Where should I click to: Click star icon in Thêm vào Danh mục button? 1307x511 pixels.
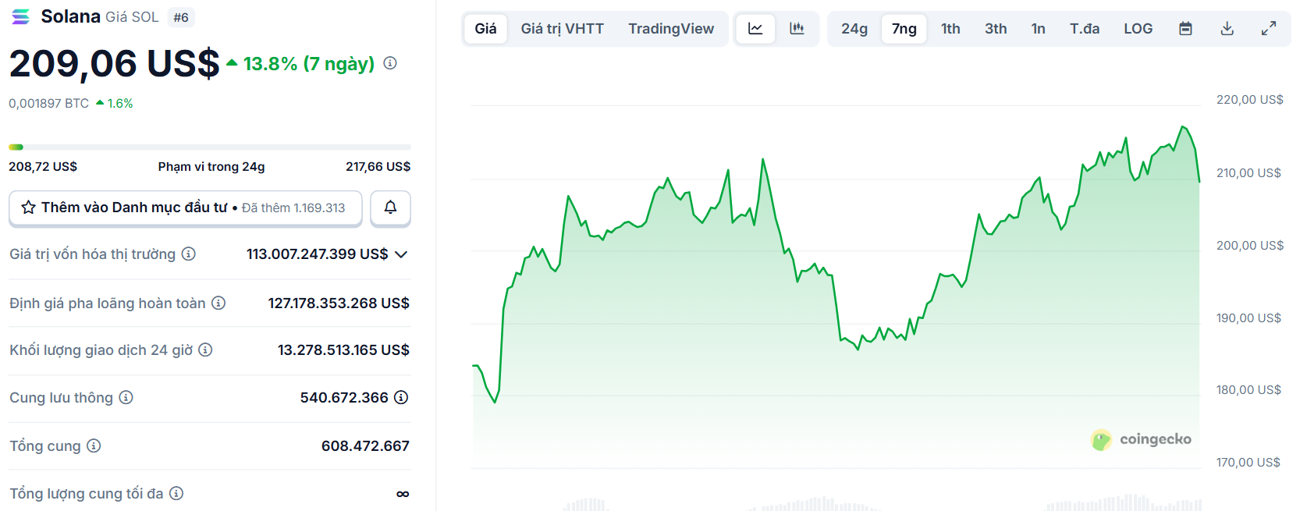[x=29, y=208]
